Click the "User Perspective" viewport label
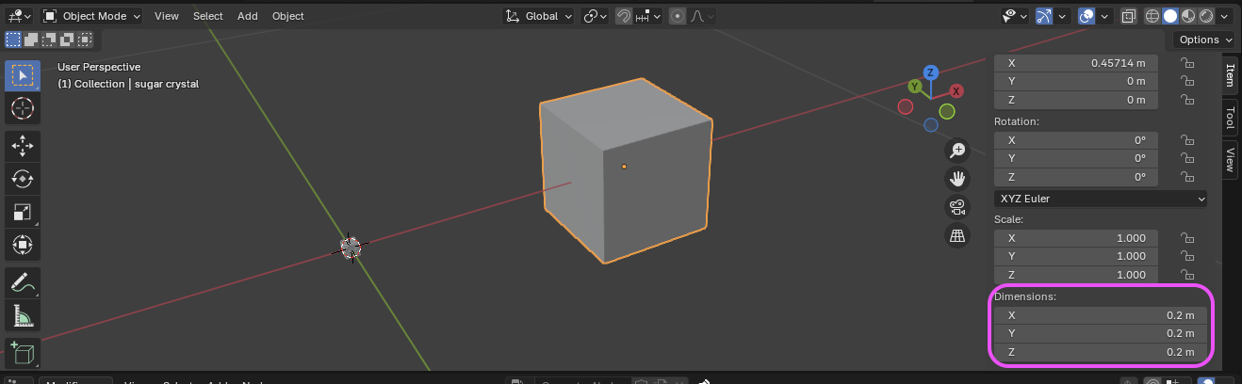Image resolution: width=1242 pixels, height=384 pixels. point(99,67)
